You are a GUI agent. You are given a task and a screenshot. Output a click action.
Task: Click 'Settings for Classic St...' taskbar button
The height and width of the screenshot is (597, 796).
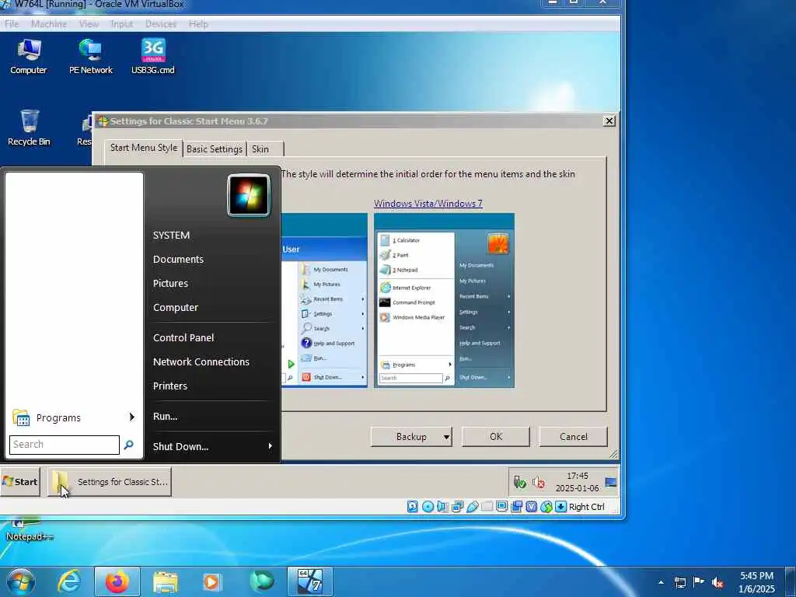(110, 482)
